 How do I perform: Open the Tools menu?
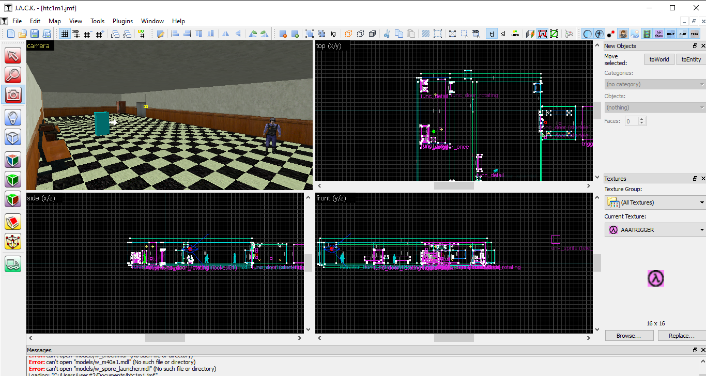pyautogui.click(x=97, y=21)
